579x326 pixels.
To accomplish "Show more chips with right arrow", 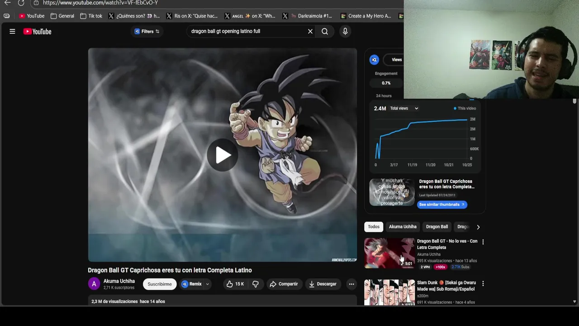I will (478, 227).
